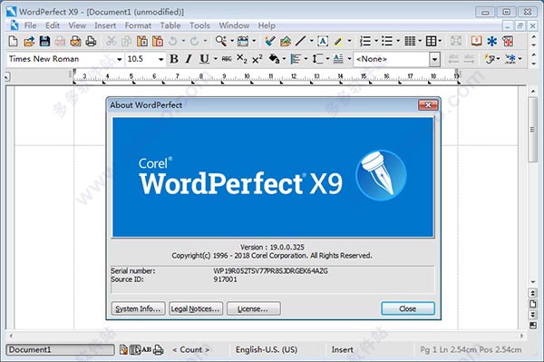Screen dimensions: 544x362
Task: Click the Print icon in toolbar
Action: coord(91,42)
